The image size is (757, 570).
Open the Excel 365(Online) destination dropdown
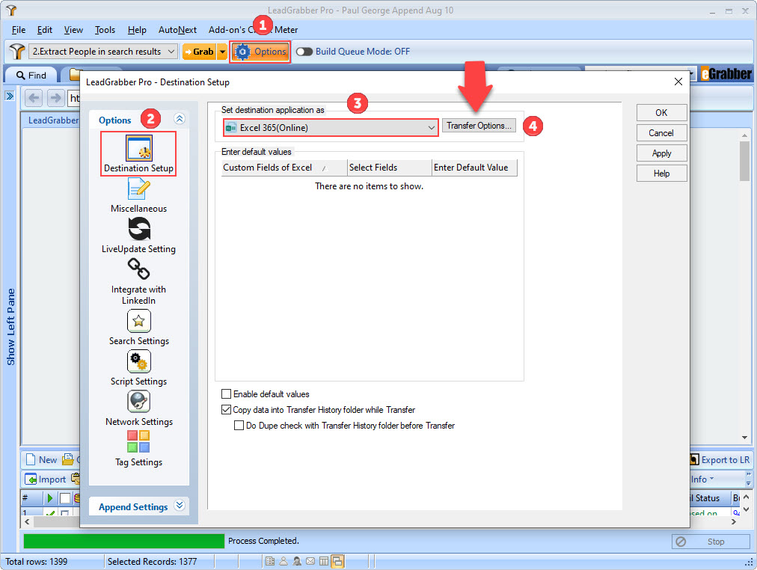click(432, 127)
